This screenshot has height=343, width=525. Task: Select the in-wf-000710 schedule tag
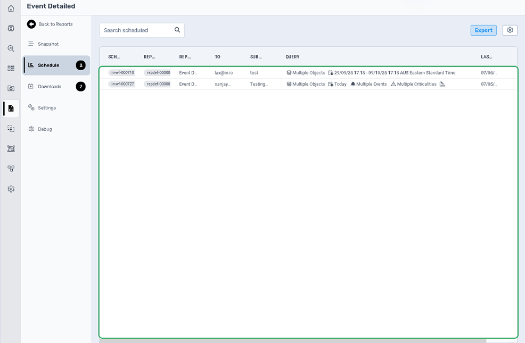pos(122,72)
